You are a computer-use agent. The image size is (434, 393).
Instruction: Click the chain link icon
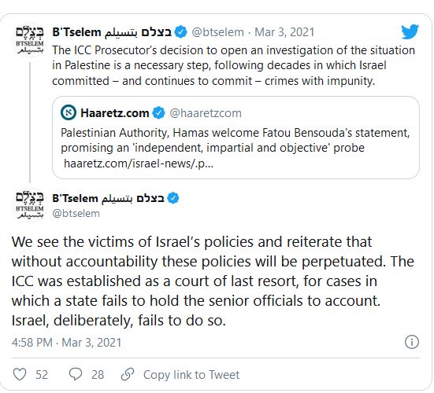click(x=128, y=374)
